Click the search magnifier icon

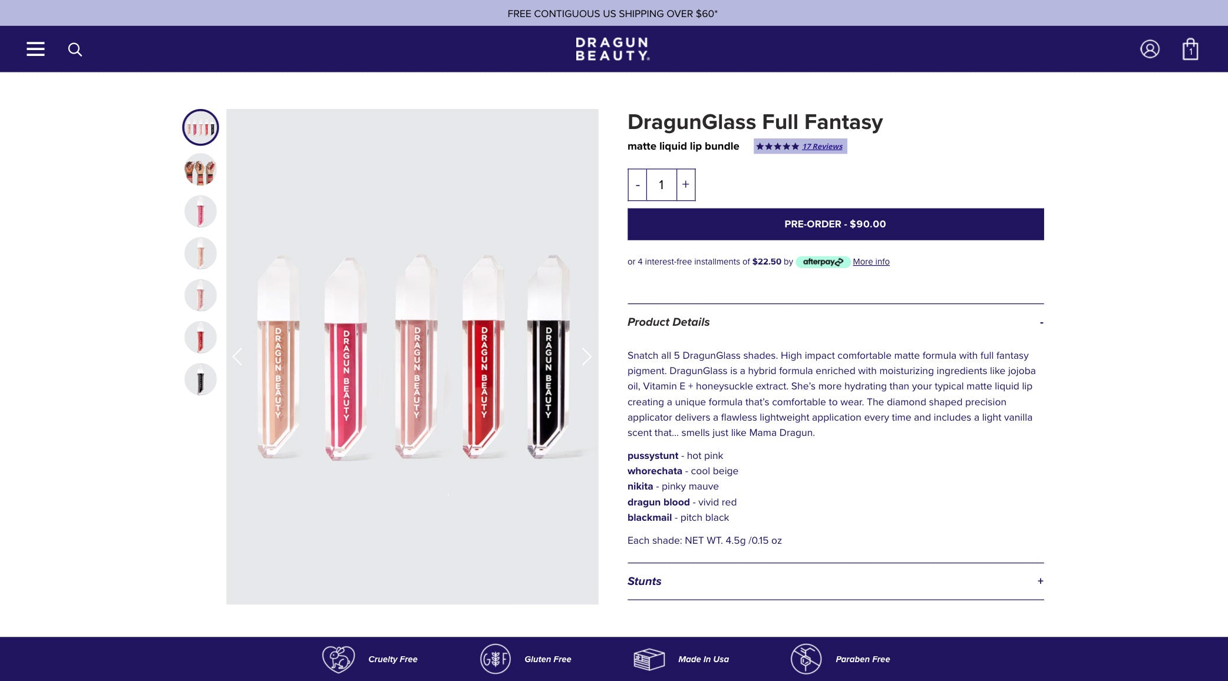pos(75,49)
